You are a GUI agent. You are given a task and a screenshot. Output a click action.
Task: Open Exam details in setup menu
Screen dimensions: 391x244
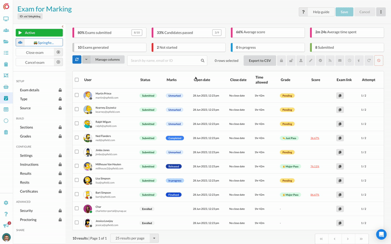pyautogui.click(x=30, y=90)
